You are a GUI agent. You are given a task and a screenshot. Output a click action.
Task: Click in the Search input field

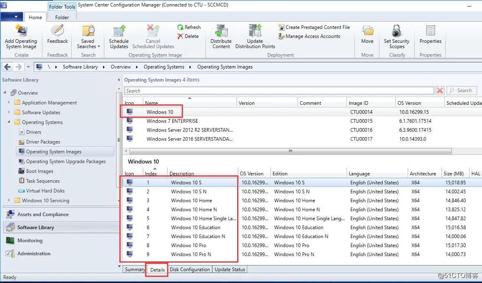coord(279,91)
